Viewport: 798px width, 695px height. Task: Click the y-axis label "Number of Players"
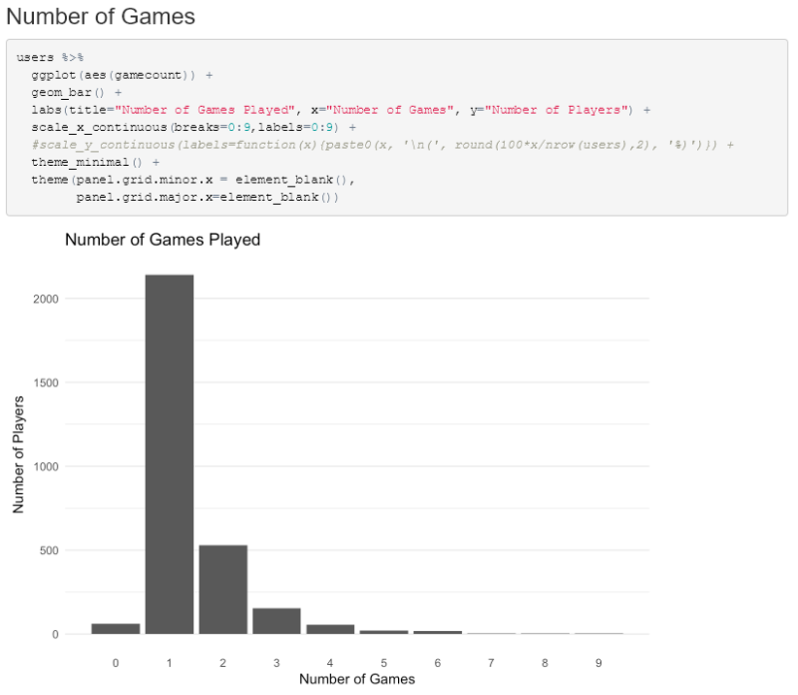[x=18, y=455]
